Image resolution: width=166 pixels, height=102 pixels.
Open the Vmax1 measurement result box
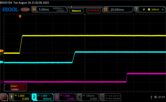click(16, 87)
